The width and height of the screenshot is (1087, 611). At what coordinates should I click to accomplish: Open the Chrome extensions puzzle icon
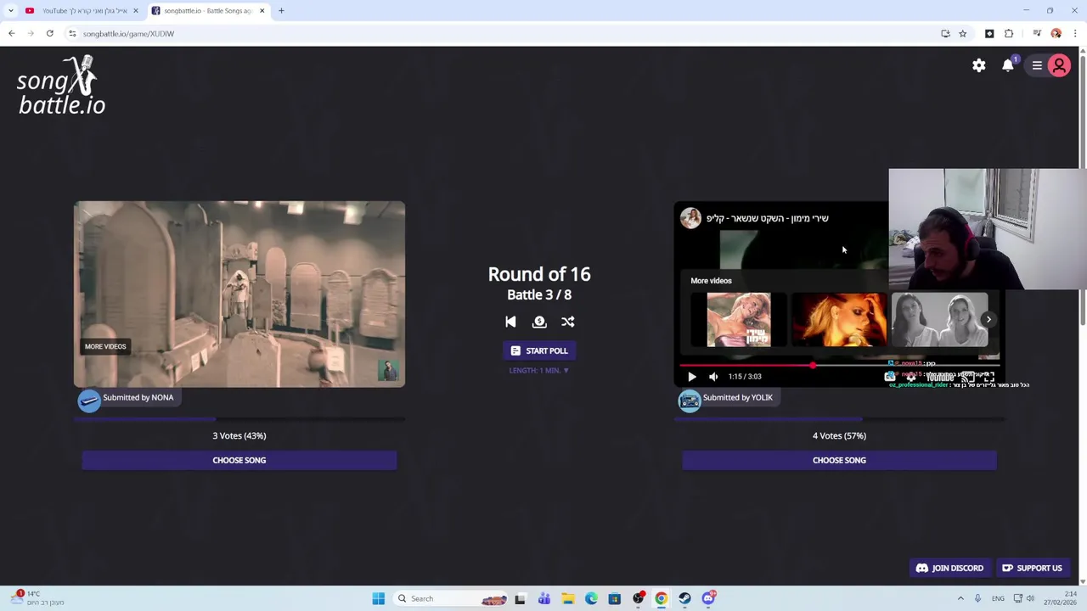tap(1009, 34)
